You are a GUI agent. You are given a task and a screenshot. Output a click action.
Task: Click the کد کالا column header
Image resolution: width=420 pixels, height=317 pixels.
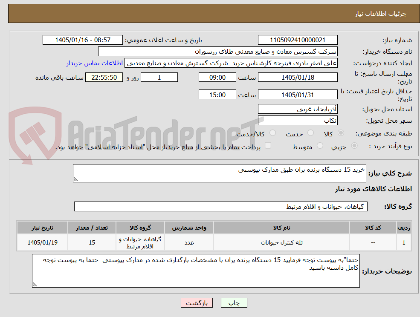[x=373, y=228]
